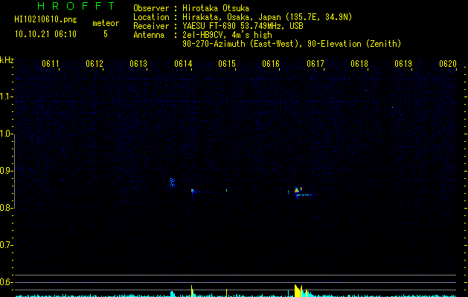Click the 0611 time marker
This screenshot has height=297, width=468.
click(50, 64)
